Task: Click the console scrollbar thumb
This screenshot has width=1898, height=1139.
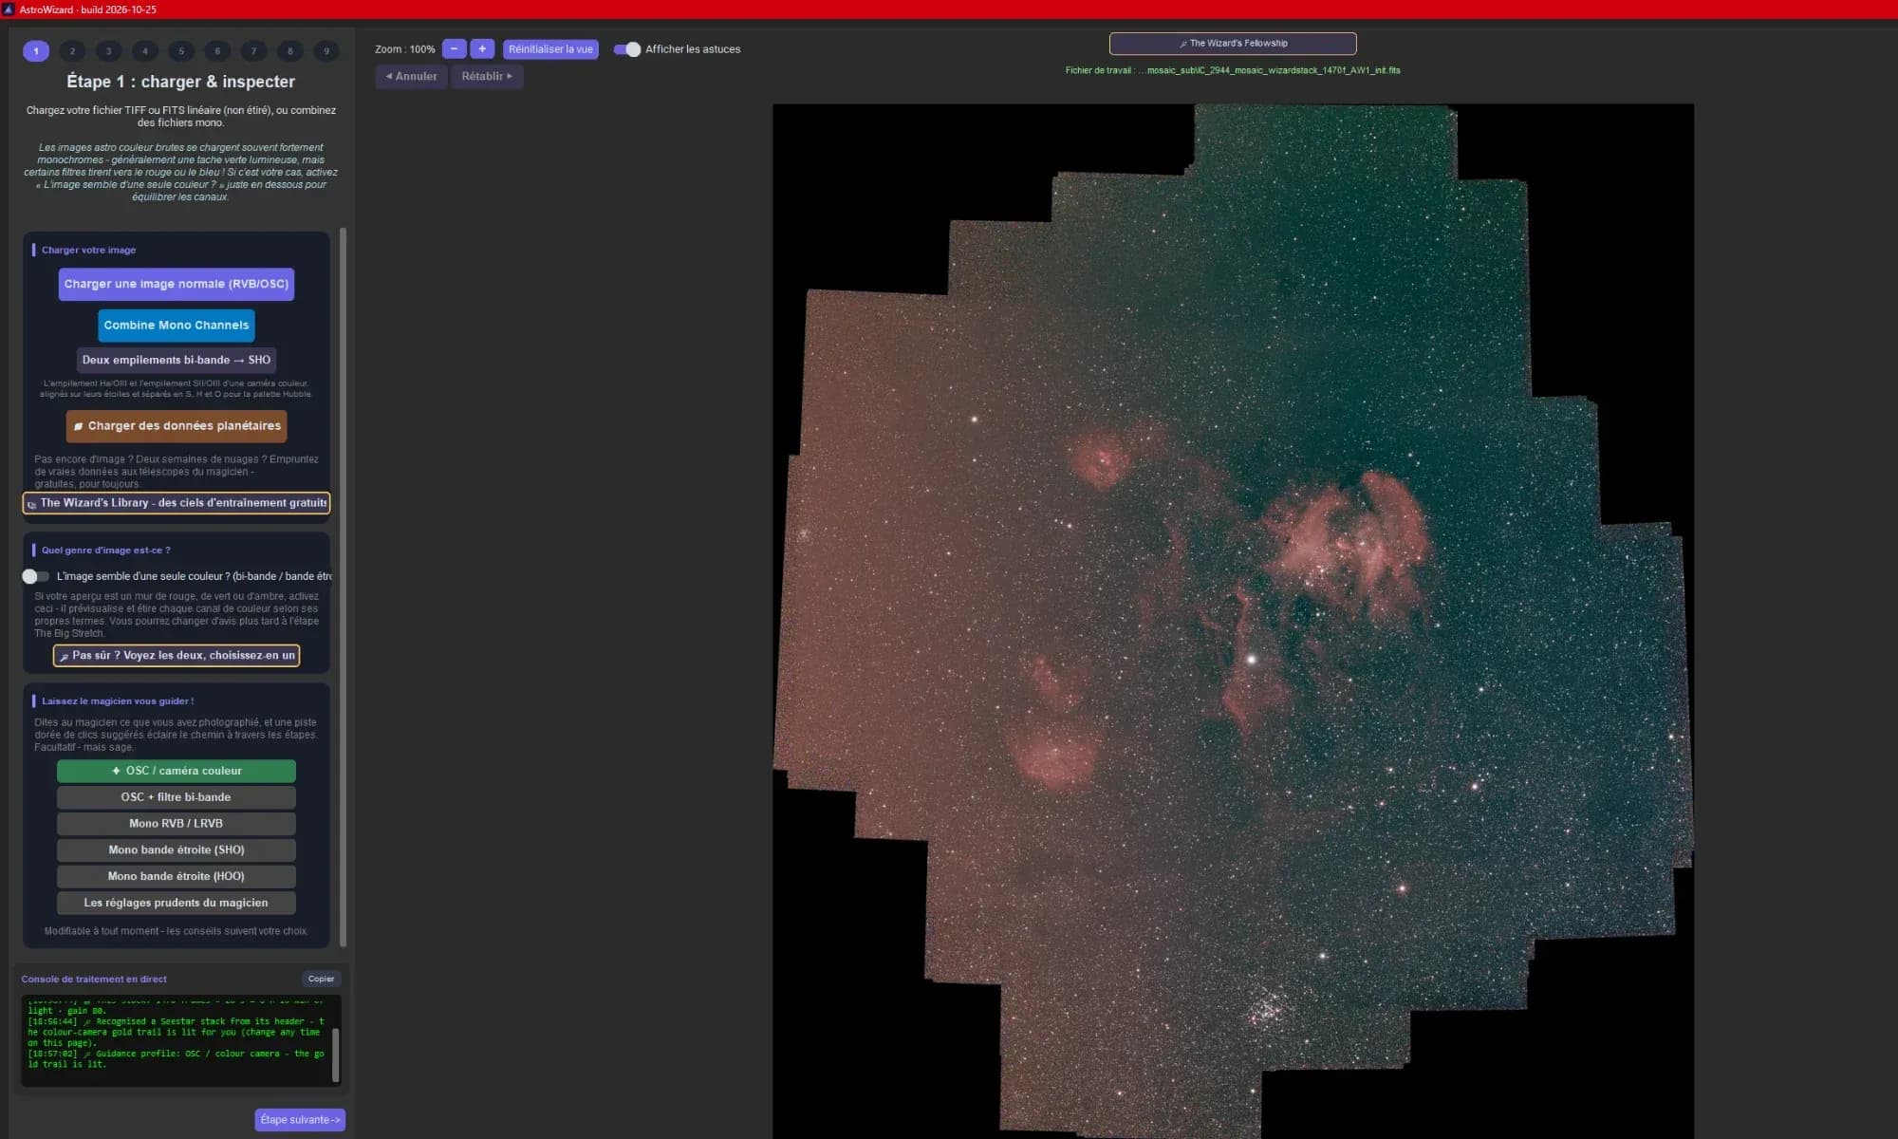Action: tap(336, 1054)
